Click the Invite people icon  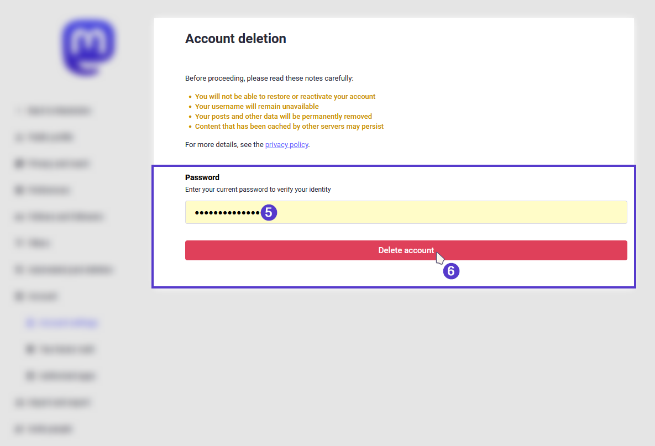tap(19, 429)
